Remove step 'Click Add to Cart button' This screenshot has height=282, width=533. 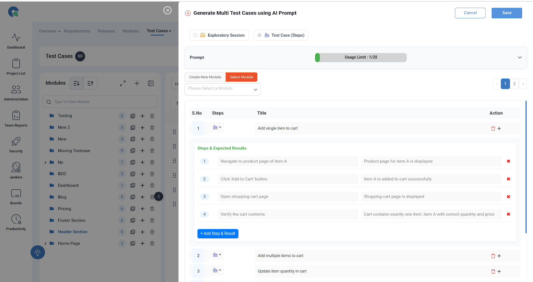508,179
